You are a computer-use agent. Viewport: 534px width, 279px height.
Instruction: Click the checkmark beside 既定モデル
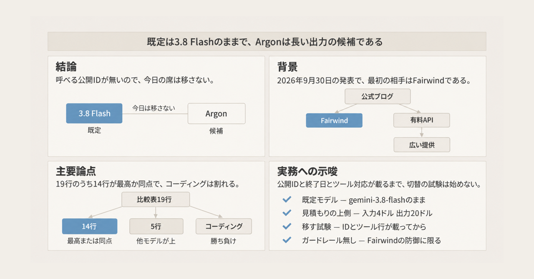pos(287,199)
